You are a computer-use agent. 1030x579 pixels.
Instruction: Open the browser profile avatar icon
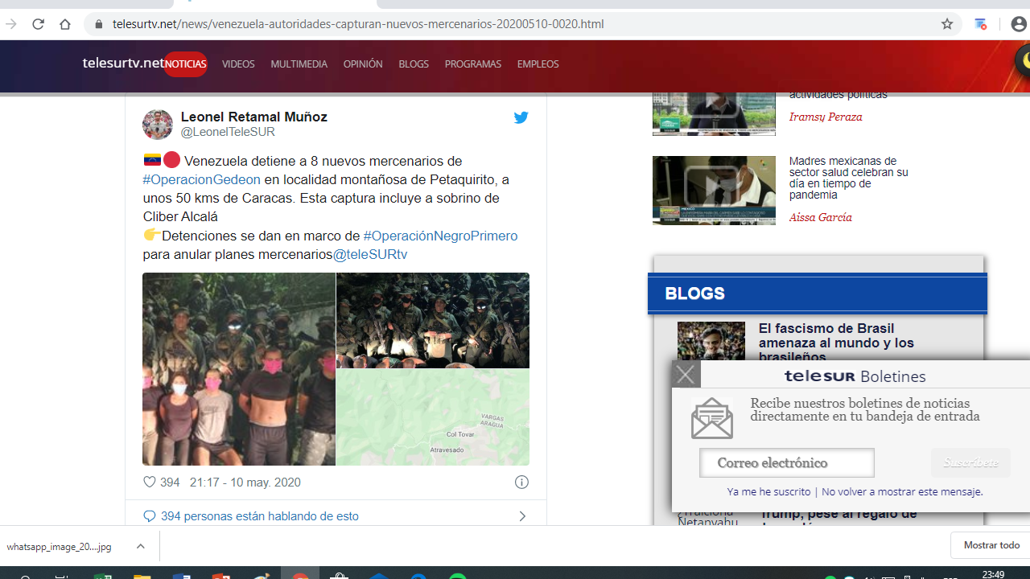(1019, 24)
